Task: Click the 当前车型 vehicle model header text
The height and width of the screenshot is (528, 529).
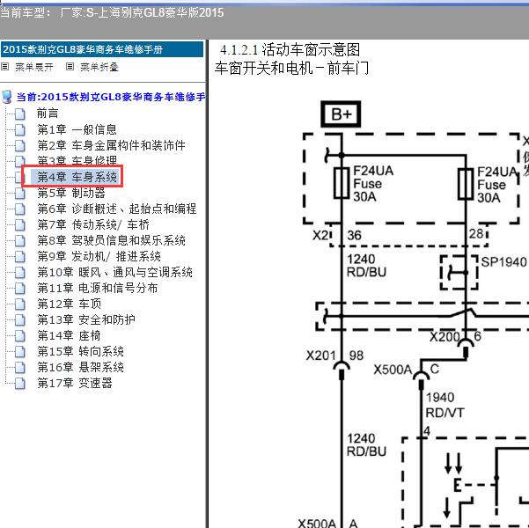Action: (x=112, y=13)
